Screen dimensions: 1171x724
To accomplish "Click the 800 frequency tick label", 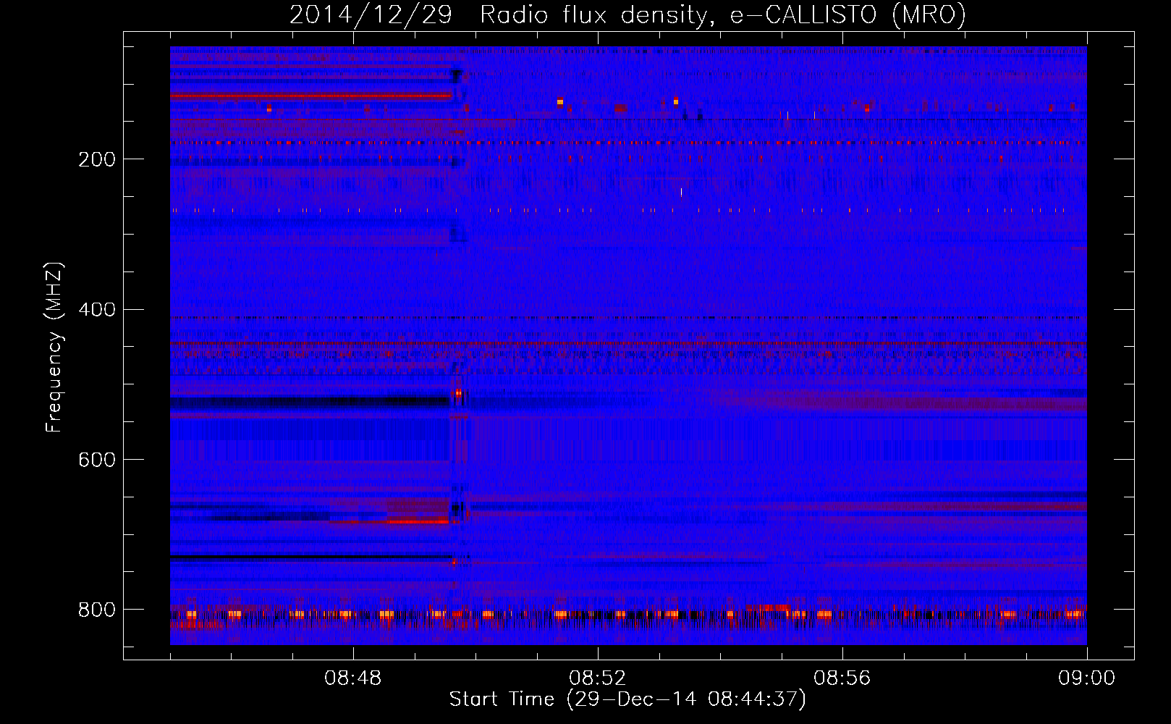I will [97, 610].
